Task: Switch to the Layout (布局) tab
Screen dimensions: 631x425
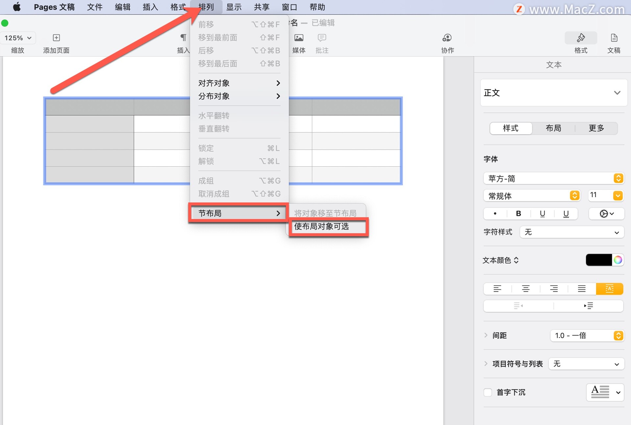Action: [x=553, y=128]
